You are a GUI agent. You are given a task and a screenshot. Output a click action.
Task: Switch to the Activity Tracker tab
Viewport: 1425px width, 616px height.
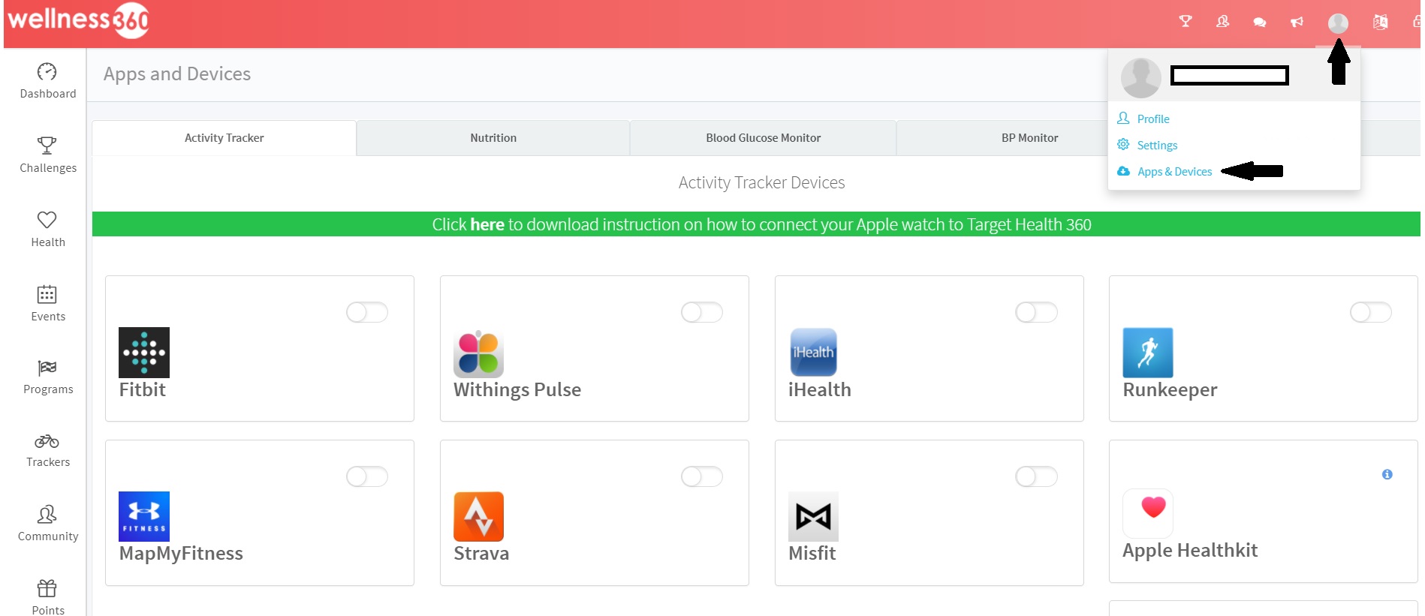pos(224,138)
